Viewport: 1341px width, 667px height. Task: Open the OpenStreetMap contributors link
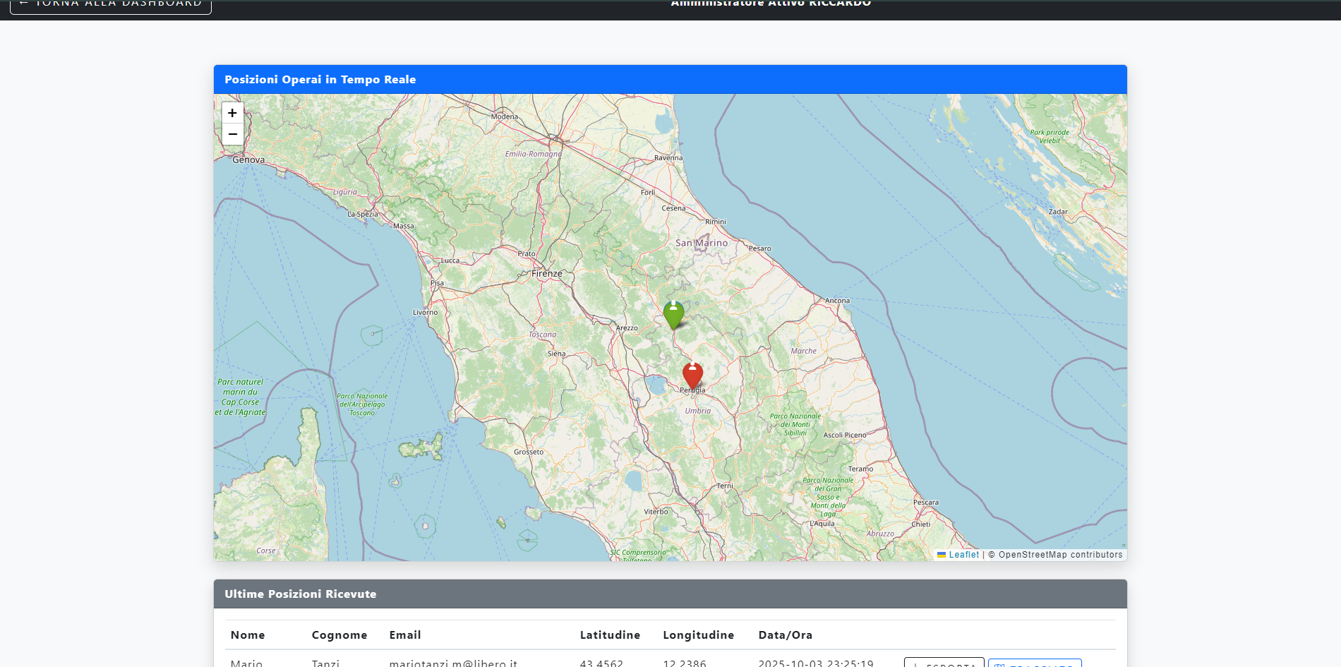coord(1060,555)
